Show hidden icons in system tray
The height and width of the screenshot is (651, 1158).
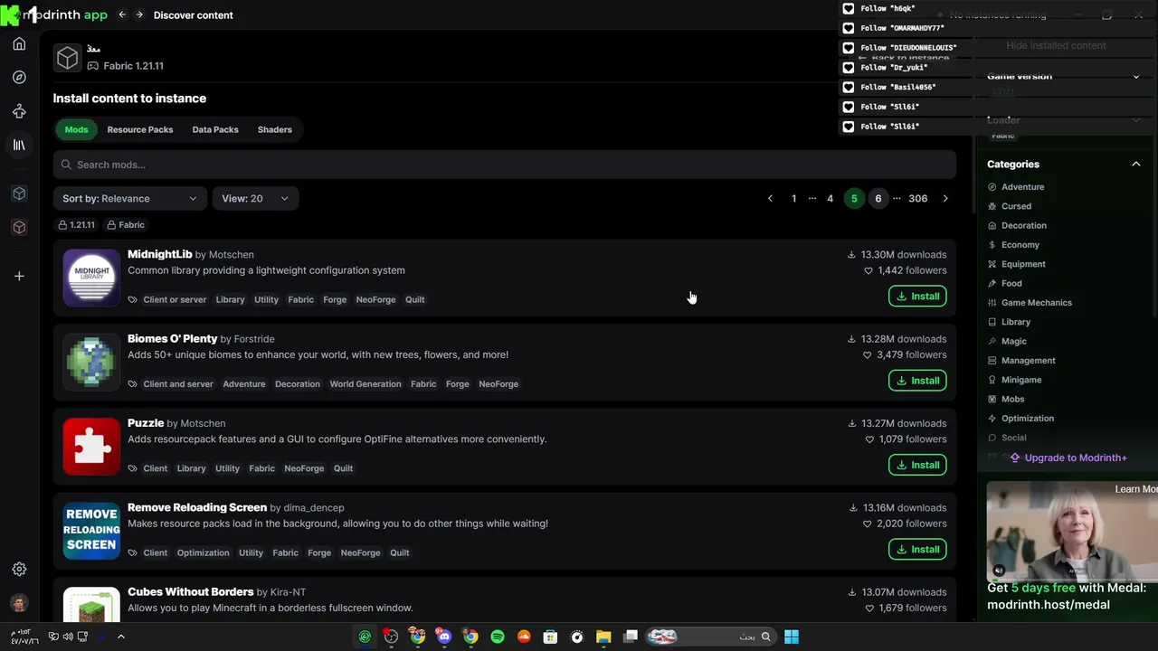pyautogui.click(x=120, y=637)
